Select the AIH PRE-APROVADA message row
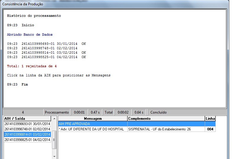Screen dimensions: 242x159 tap(93, 124)
